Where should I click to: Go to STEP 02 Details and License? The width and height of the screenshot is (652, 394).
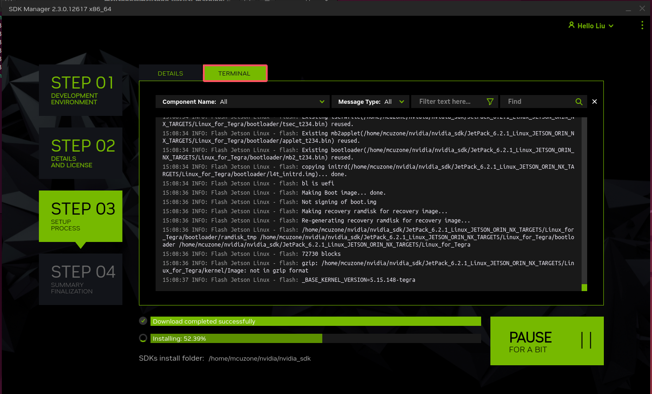pyautogui.click(x=81, y=153)
